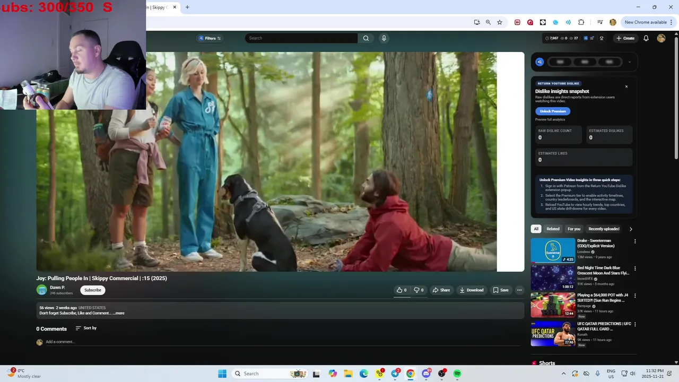
Task: Open Chrome zoom magnifier icon
Action: tap(488, 22)
